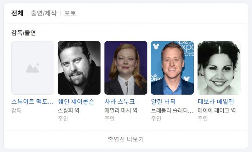Click the 에밀리 마시 역 role text
252x152 pixels.
121,110
